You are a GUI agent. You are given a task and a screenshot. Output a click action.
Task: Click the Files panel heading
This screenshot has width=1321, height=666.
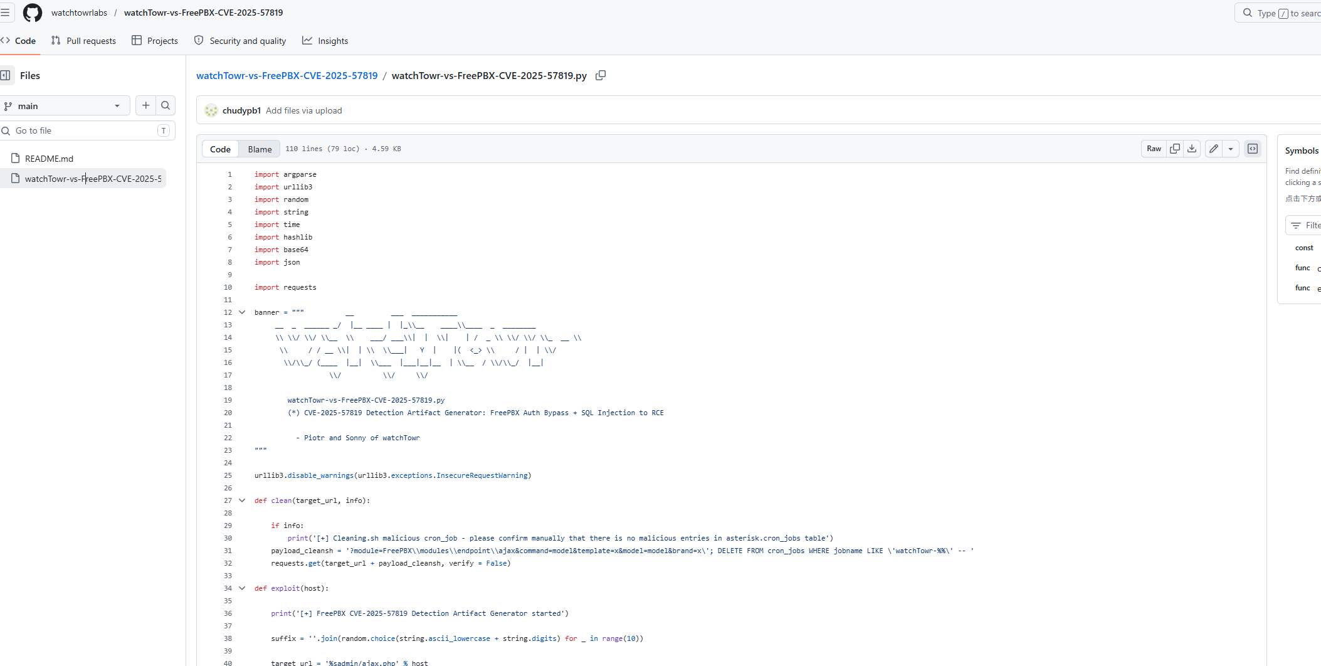pyautogui.click(x=30, y=75)
